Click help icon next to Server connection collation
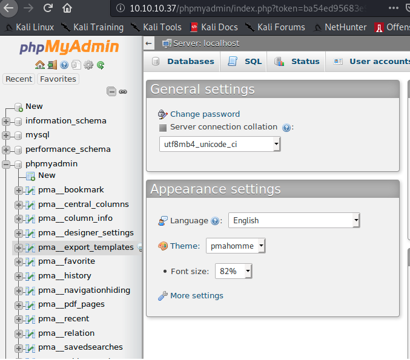 click(x=286, y=128)
